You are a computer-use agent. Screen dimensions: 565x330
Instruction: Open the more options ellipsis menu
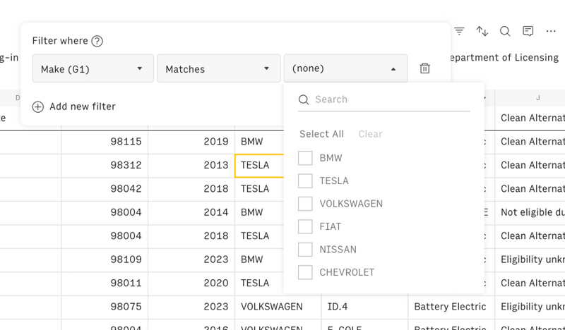click(x=551, y=31)
